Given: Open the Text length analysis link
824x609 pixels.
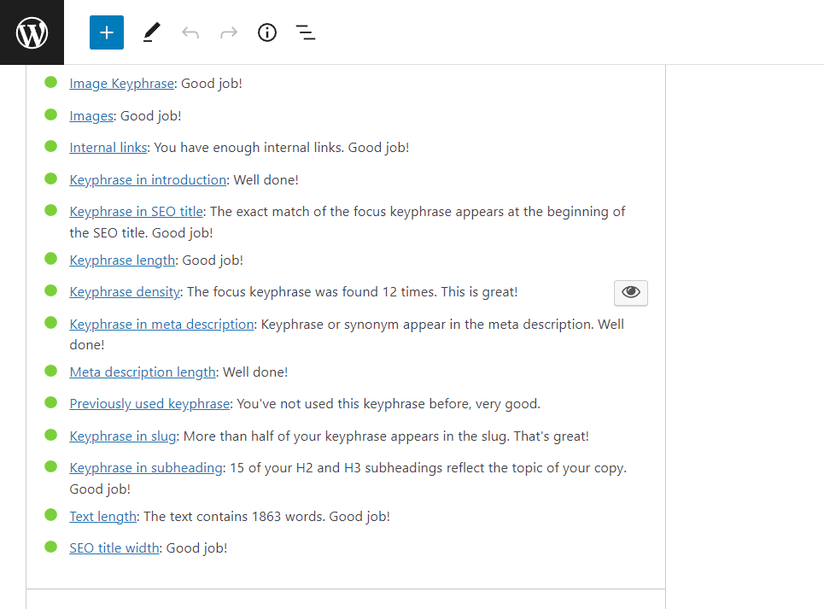Looking at the screenshot, I should [x=102, y=516].
